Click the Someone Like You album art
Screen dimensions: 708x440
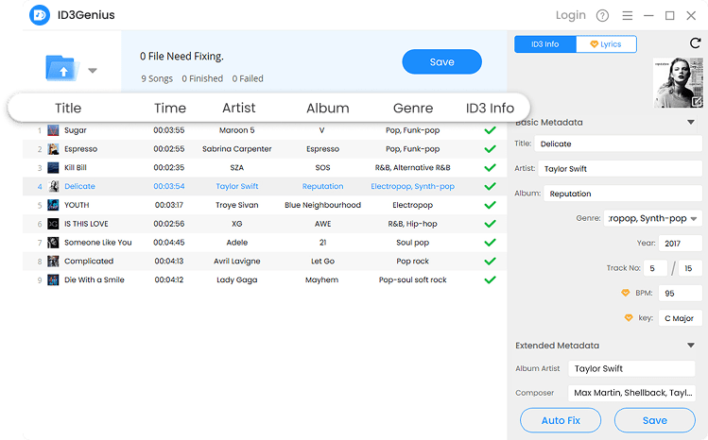pos(53,243)
